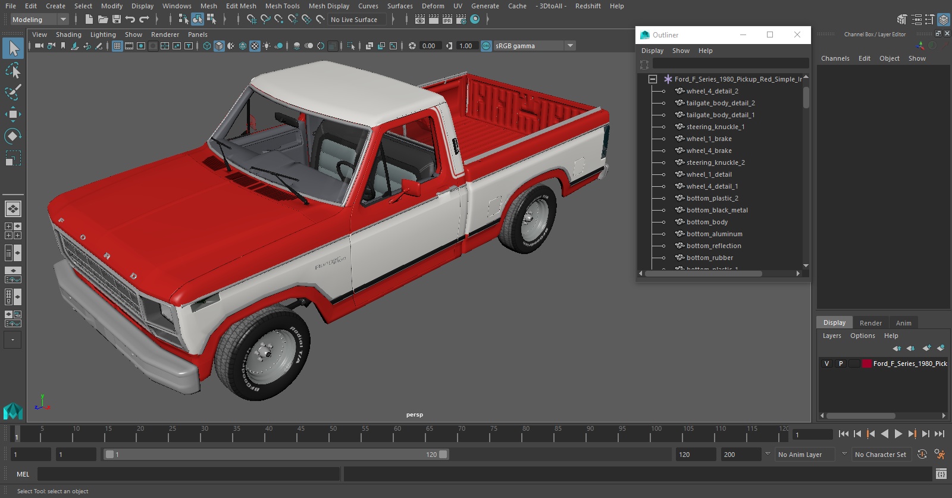Switch to the Render layer tab
This screenshot has width=952, height=498.
(x=870, y=323)
